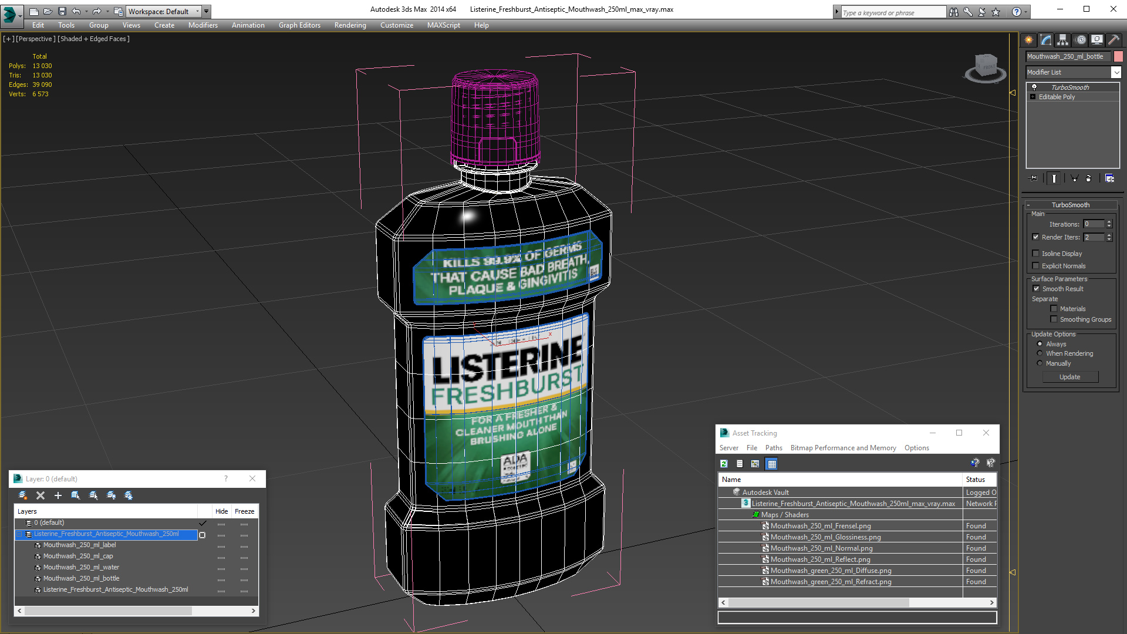The height and width of the screenshot is (634, 1127).
Task: Enable Explicit Normals checkbox
Action: [x=1036, y=266]
